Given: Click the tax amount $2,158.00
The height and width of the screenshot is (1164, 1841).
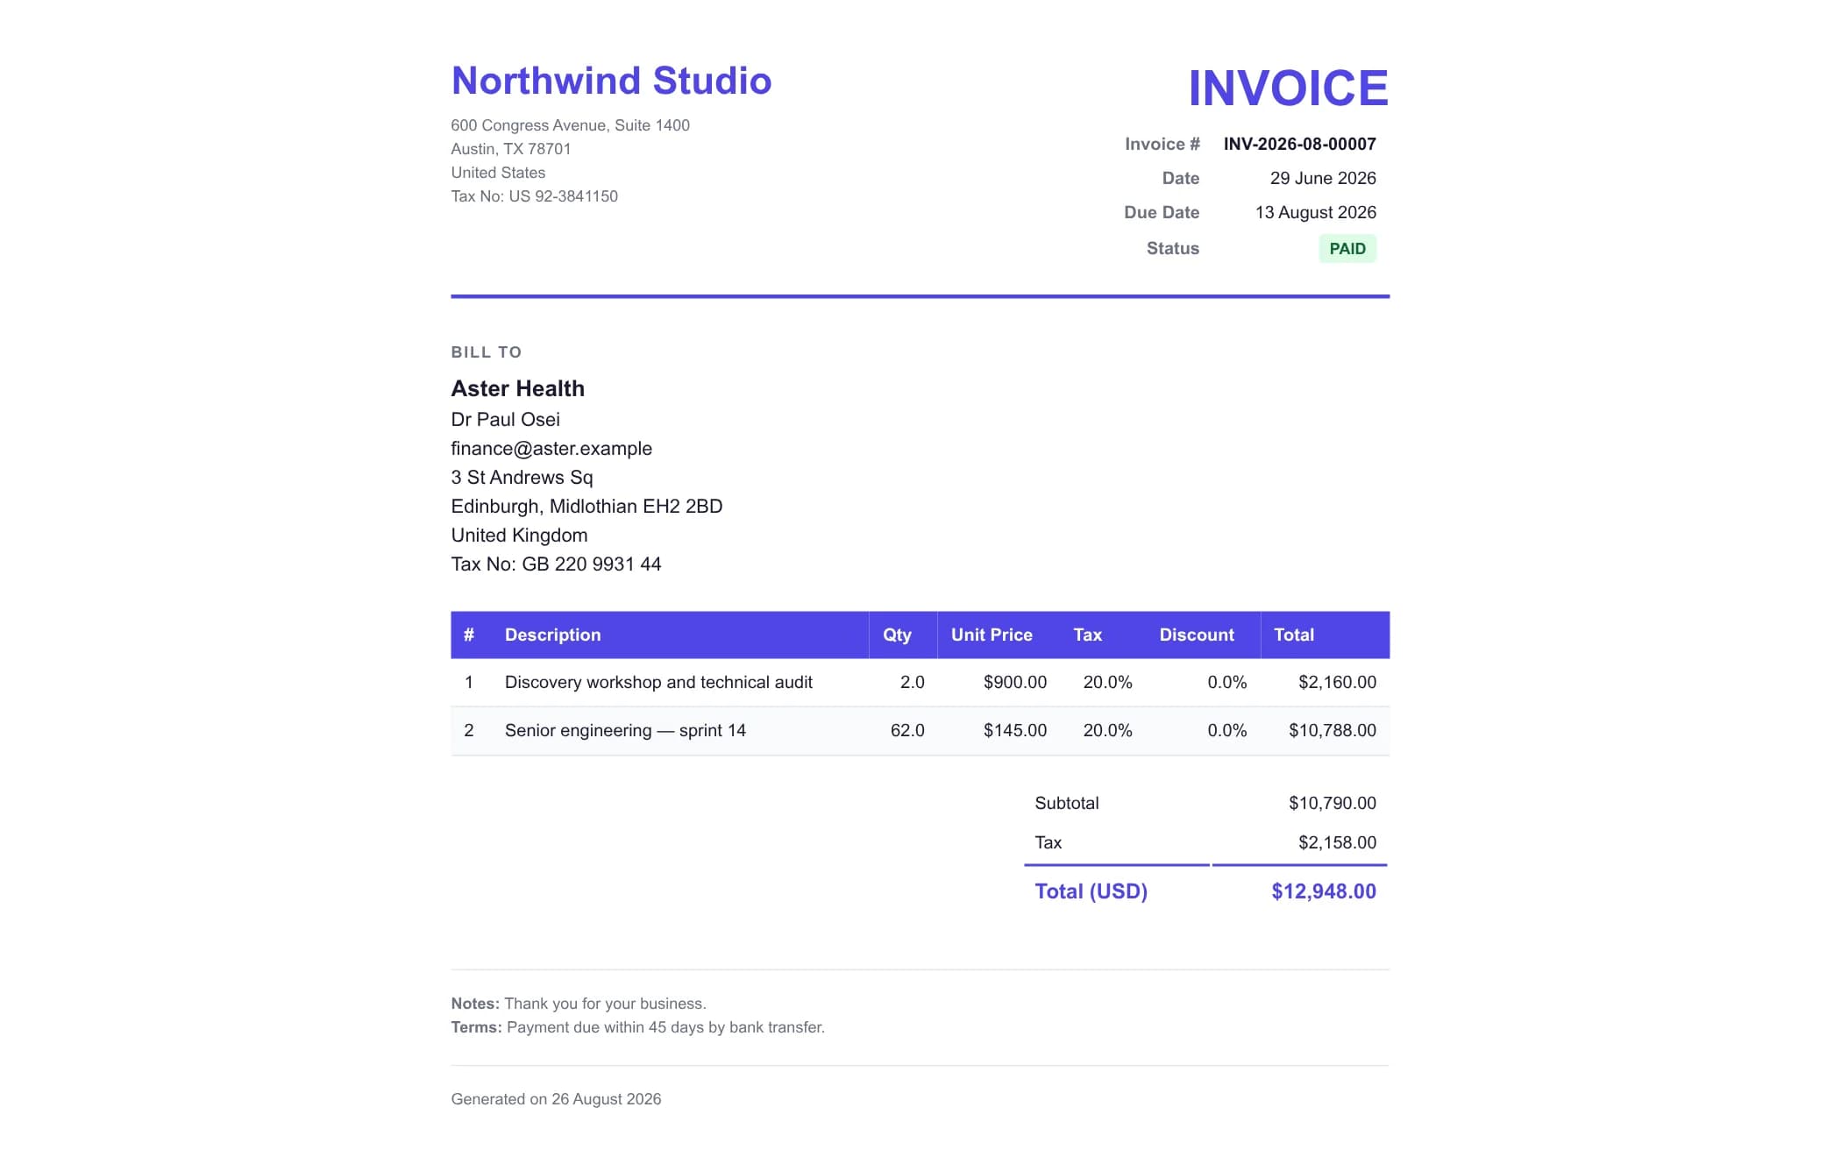Looking at the screenshot, I should 1337,842.
